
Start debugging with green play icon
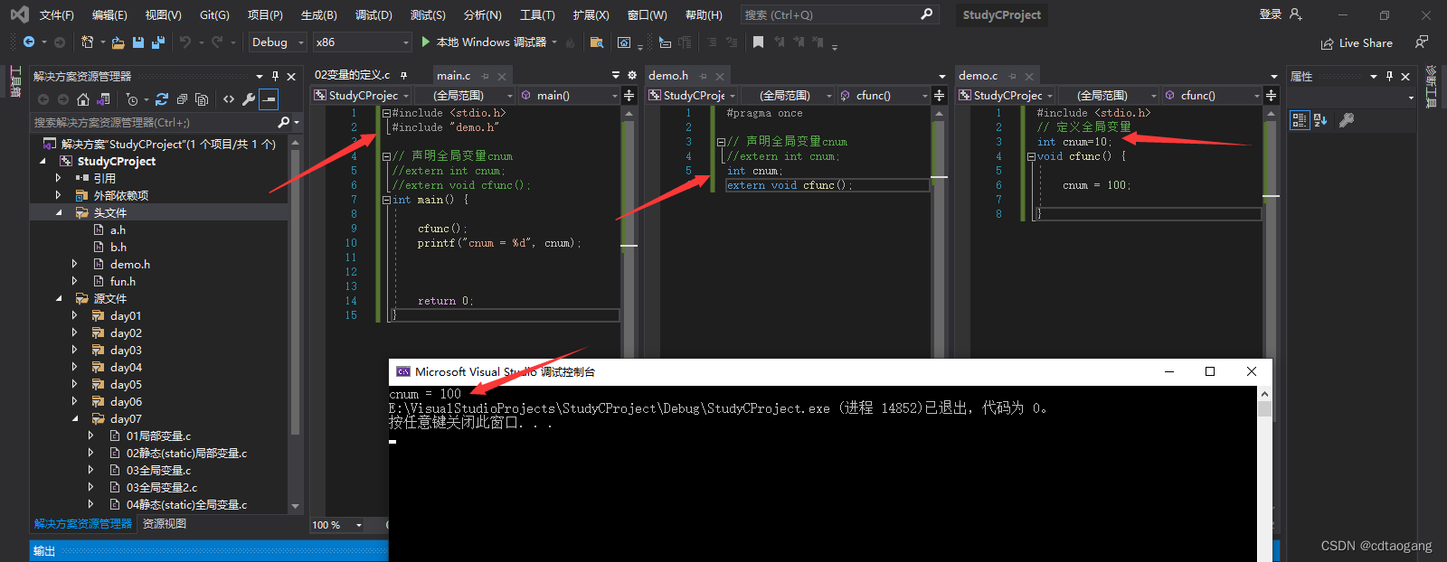pyautogui.click(x=426, y=42)
